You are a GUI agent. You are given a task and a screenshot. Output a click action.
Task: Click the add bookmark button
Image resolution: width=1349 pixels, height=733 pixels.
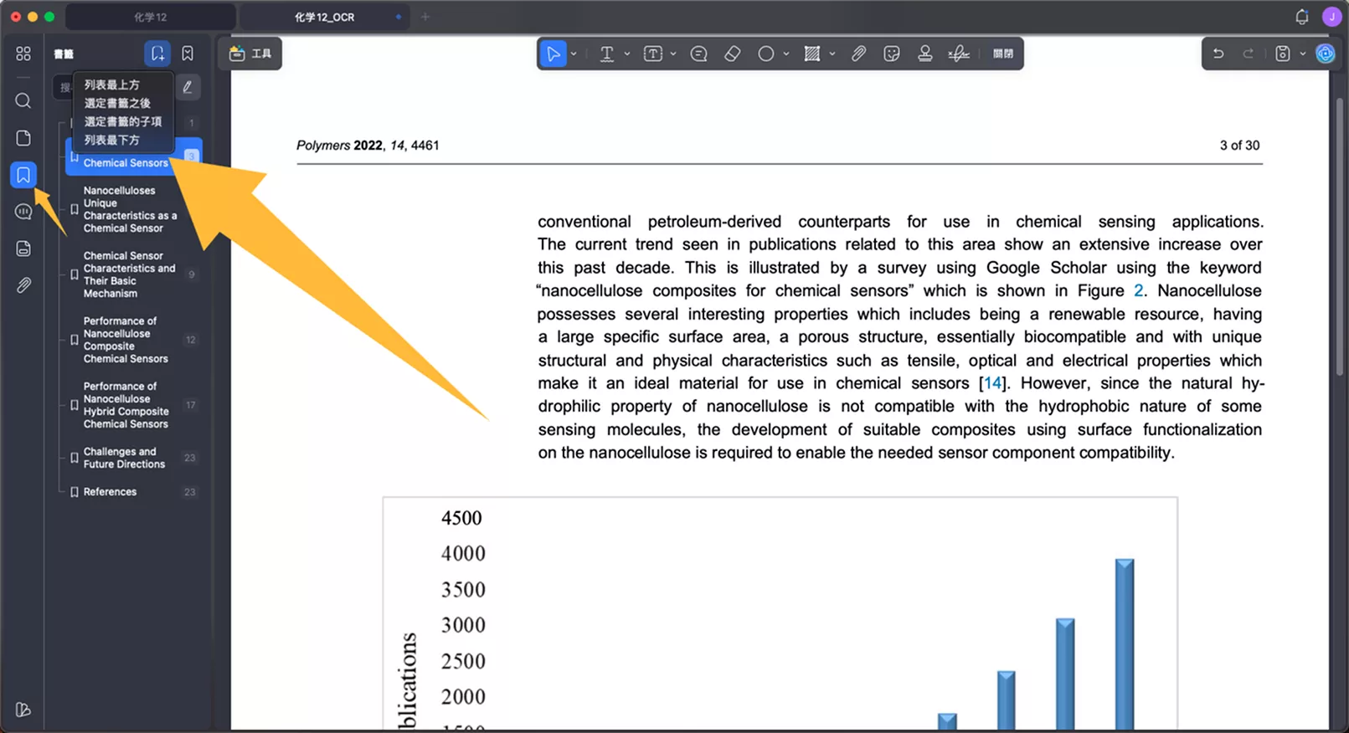point(157,54)
